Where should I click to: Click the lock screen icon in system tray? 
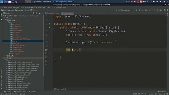coord(164,2)
